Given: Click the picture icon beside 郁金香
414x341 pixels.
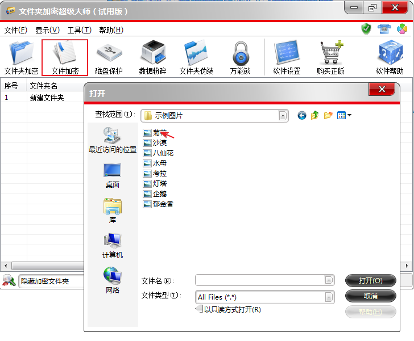Looking at the screenshot, I should (x=147, y=204).
